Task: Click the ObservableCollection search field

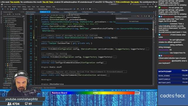Action: pos(133,19)
